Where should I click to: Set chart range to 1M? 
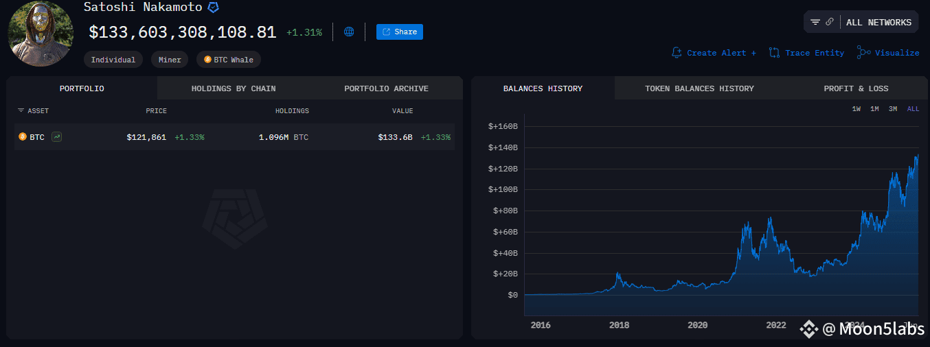tap(874, 109)
